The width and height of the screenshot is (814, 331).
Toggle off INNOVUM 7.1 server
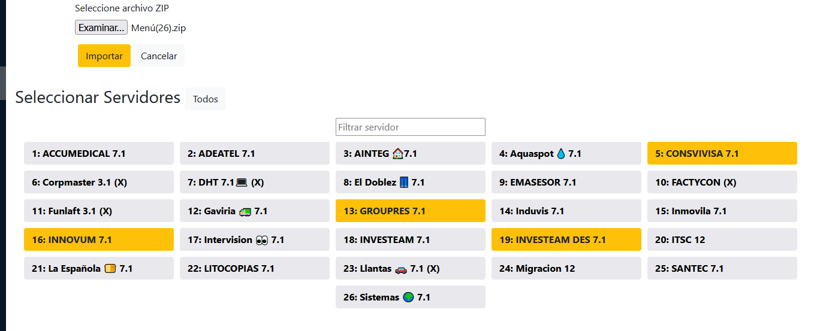pyautogui.click(x=98, y=239)
